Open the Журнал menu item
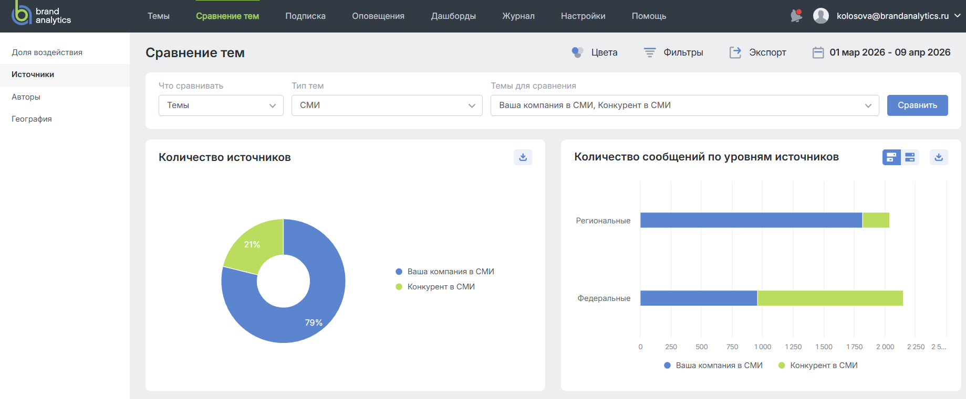This screenshot has height=399, width=966. 518,16
